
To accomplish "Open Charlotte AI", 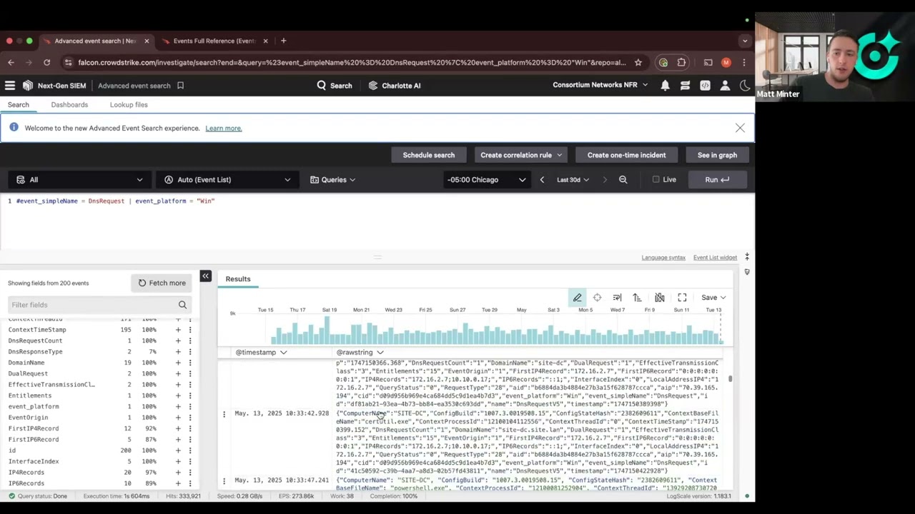I will pos(394,86).
